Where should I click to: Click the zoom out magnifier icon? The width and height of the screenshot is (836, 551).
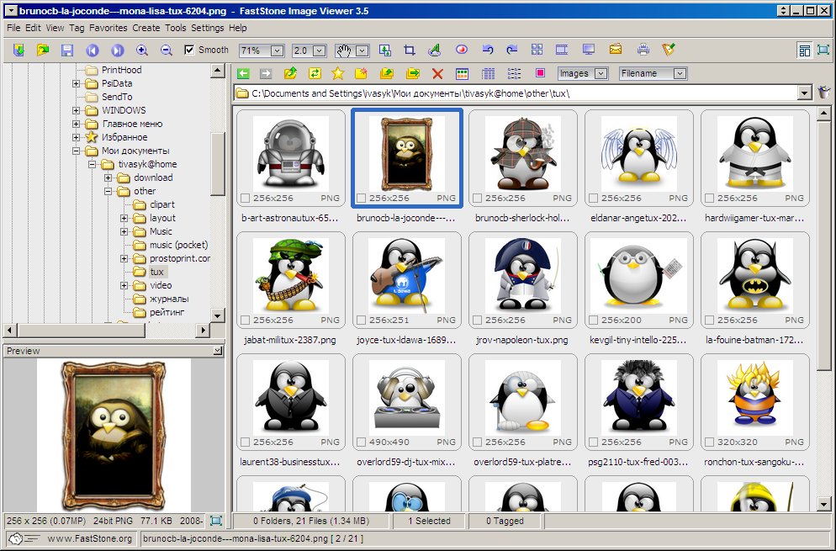pyautogui.click(x=167, y=50)
